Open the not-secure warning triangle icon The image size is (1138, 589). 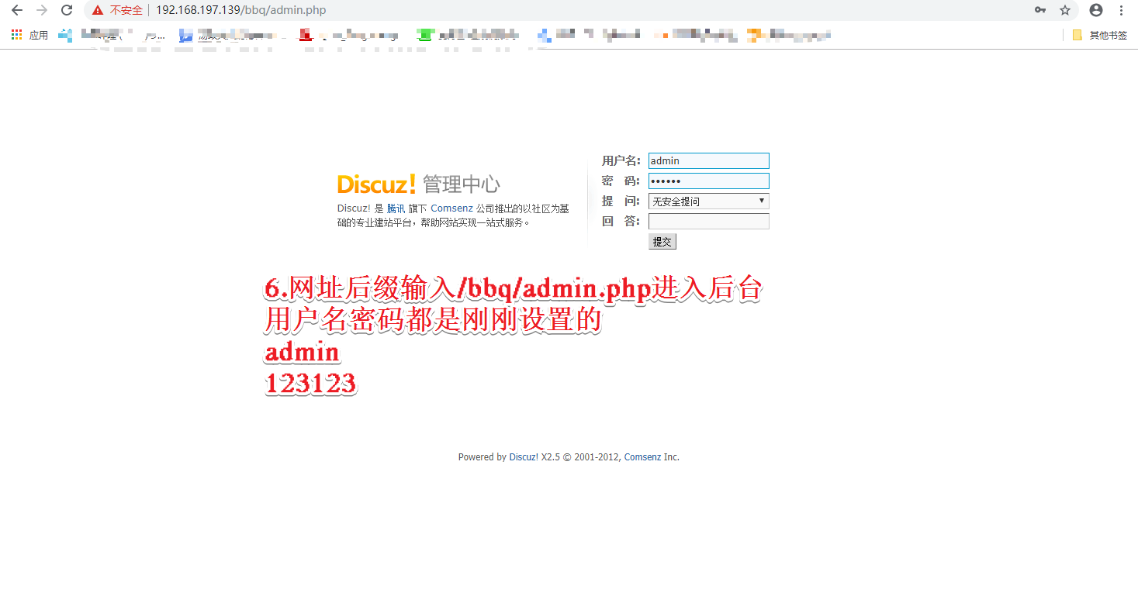(97, 11)
